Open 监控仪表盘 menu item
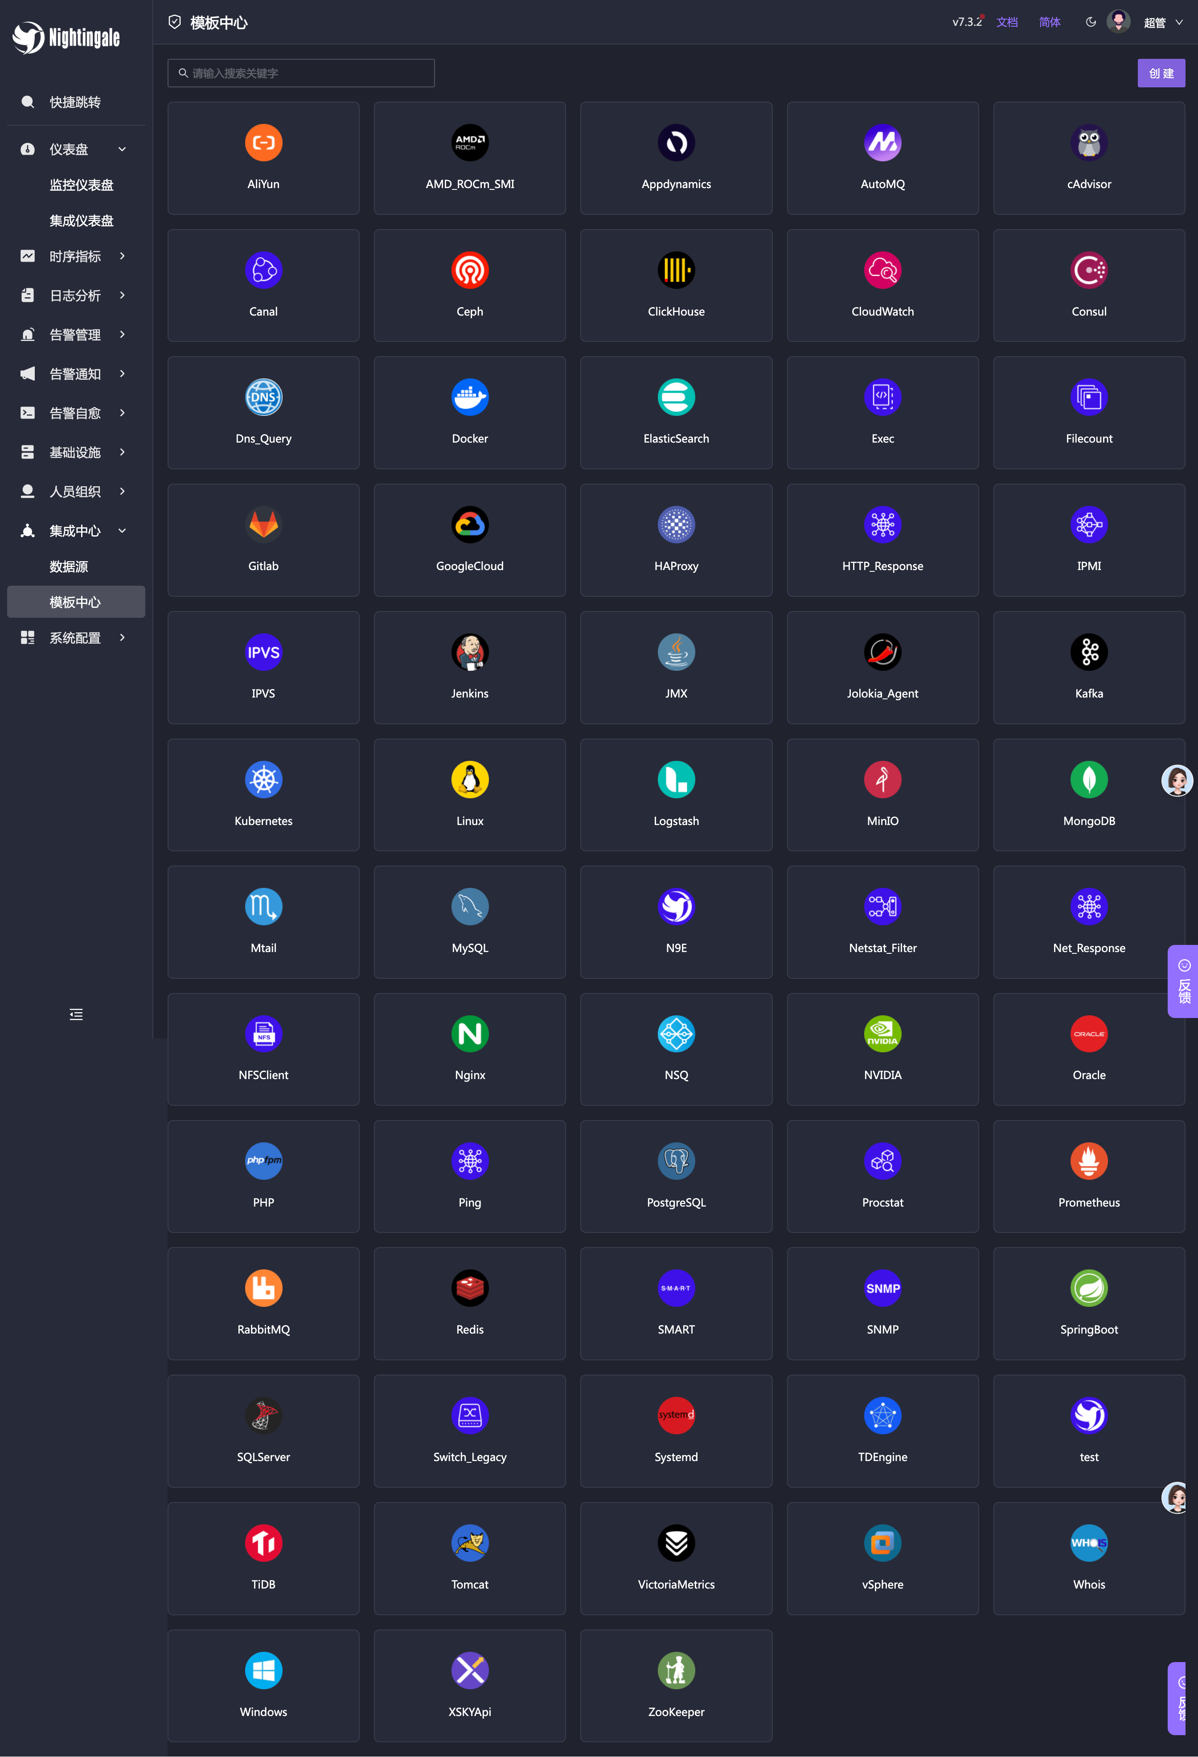 click(82, 185)
